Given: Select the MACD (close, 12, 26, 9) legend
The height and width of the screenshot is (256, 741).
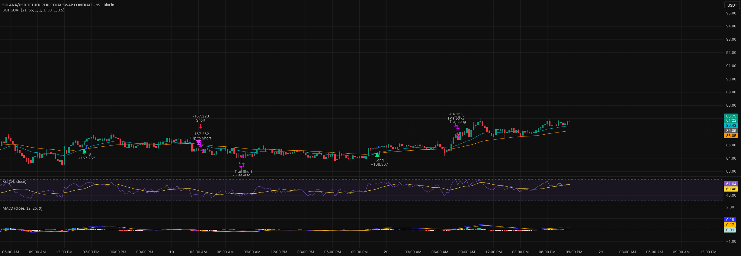Looking at the screenshot, I should coord(22,208).
